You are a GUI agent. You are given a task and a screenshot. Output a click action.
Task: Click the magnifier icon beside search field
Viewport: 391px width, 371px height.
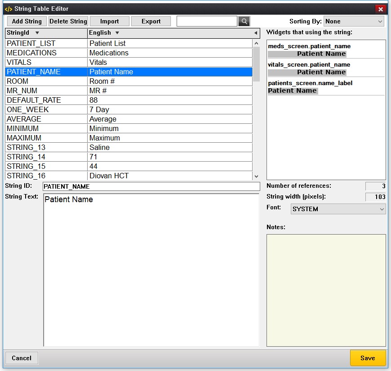(x=243, y=21)
